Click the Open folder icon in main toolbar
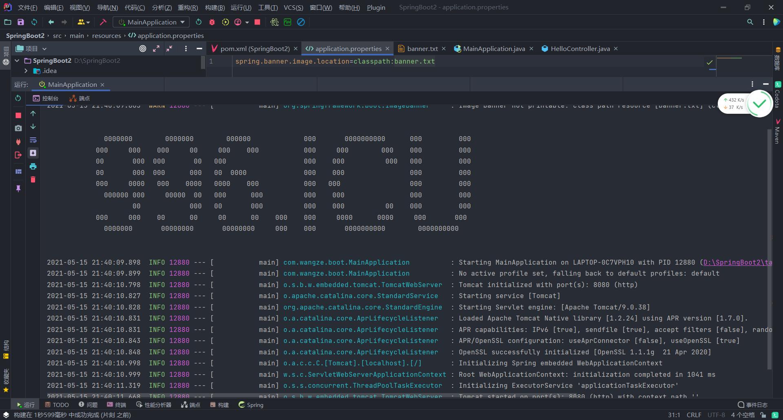The height and width of the screenshot is (420, 783). [x=7, y=22]
